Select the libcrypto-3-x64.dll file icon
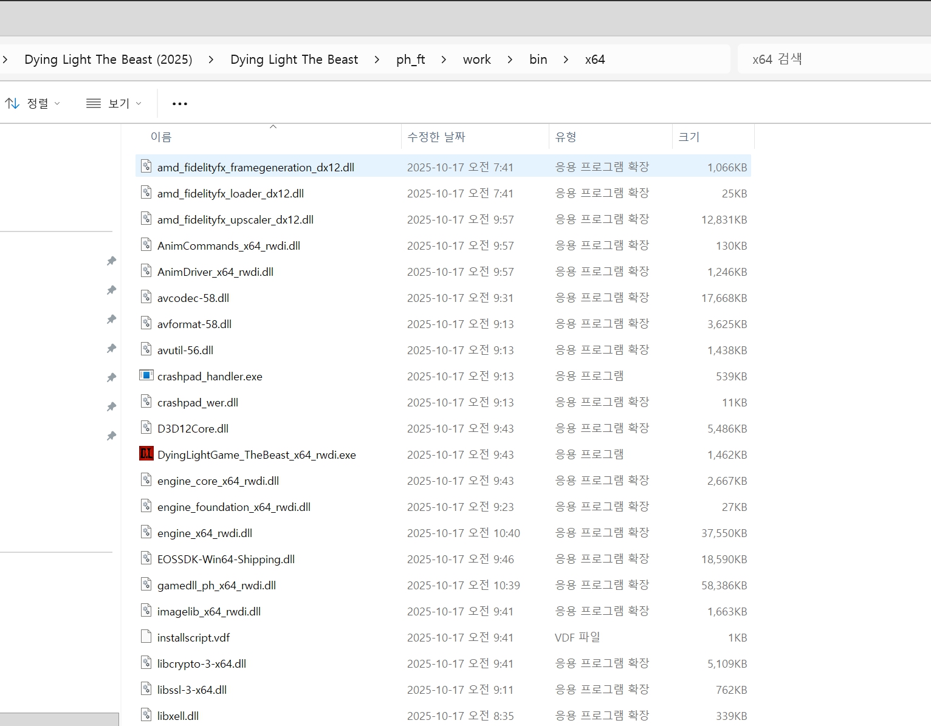The width and height of the screenshot is (931, 726). (x=146, y=663)
